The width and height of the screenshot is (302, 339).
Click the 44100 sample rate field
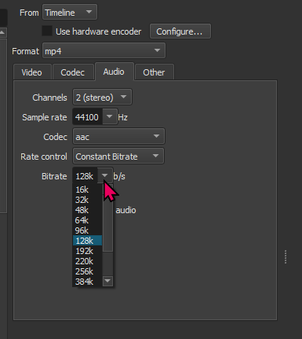88,117
